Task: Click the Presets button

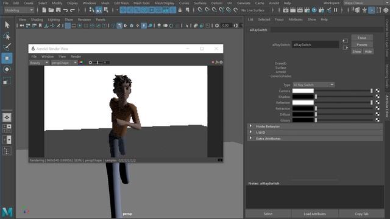Action: click(362, 44)
